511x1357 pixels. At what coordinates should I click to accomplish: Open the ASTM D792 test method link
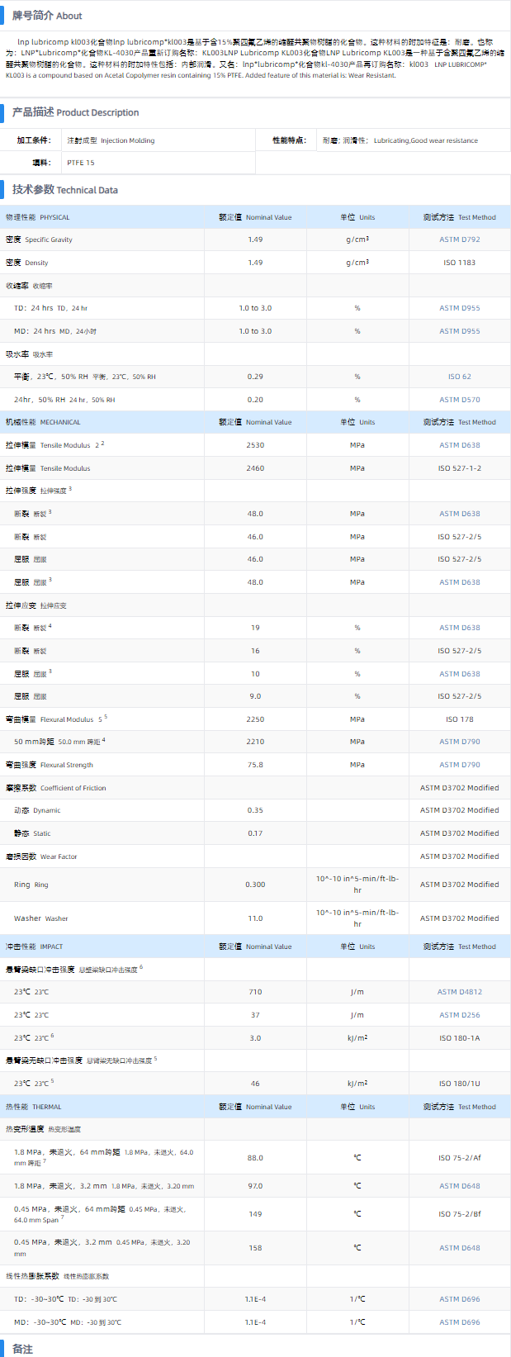point(459,240)
